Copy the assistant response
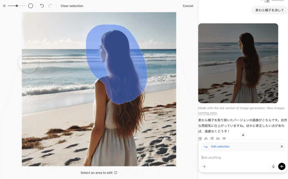Viewport: 288px width, 179px height. [x=200, y=139]
